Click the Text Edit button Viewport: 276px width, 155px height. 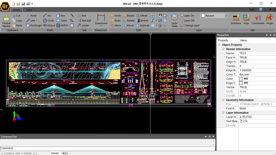tap(84, 20)
